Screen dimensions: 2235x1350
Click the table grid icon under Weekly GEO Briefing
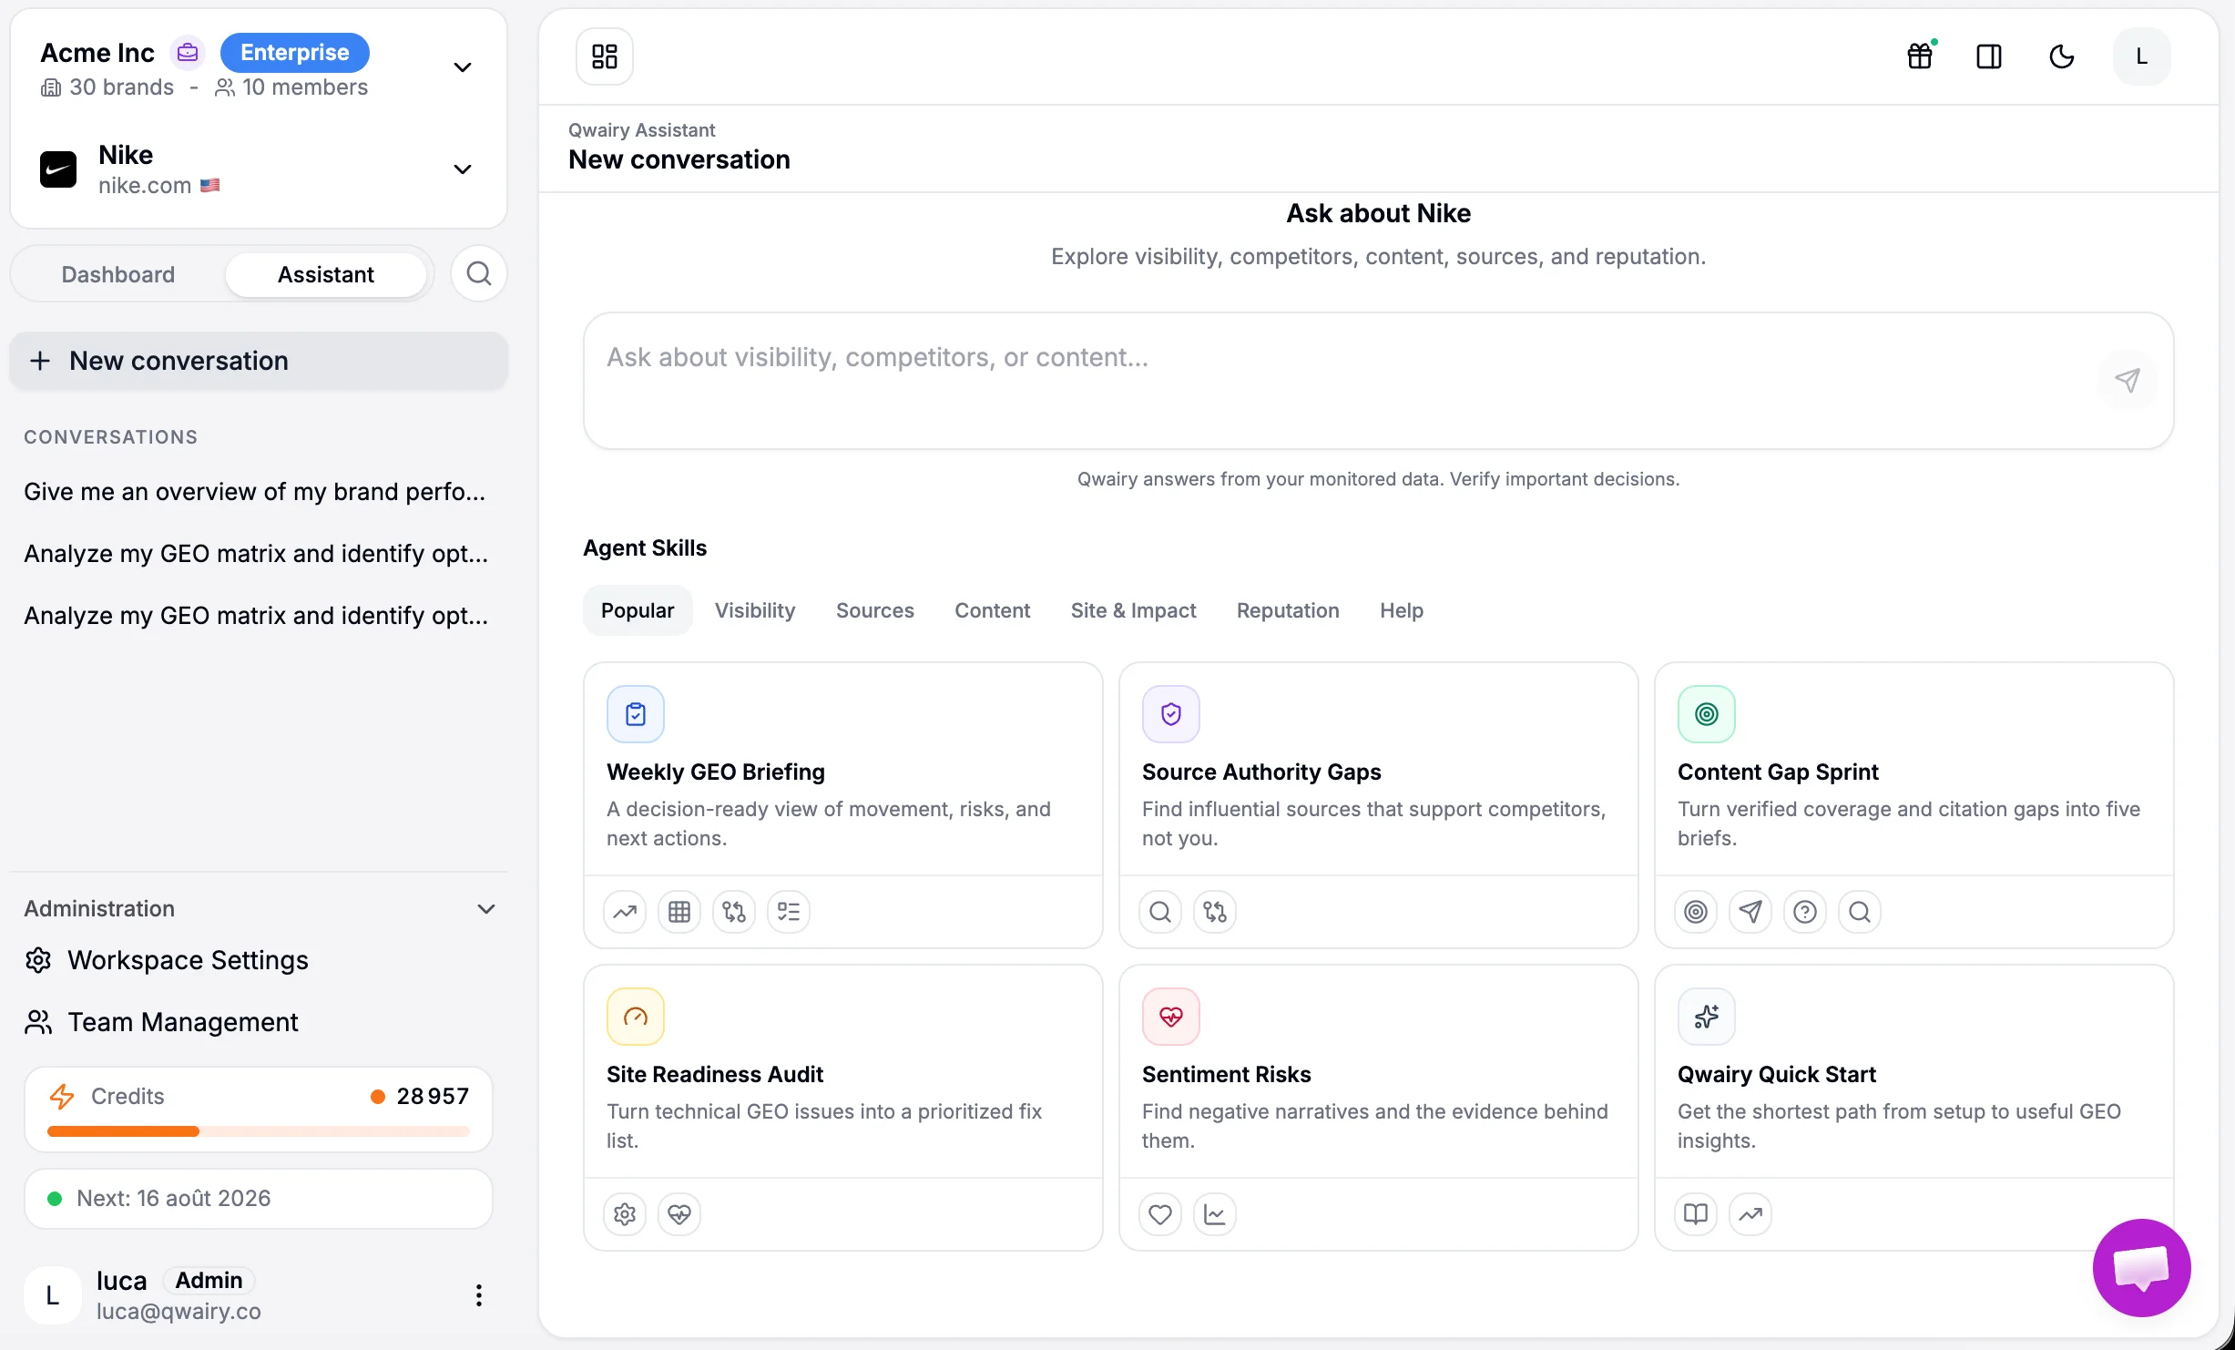point(679,912)
